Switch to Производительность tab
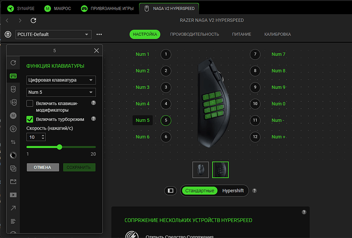Image resolution: width=352 pixels, height=238 pixels. point(194,34)
